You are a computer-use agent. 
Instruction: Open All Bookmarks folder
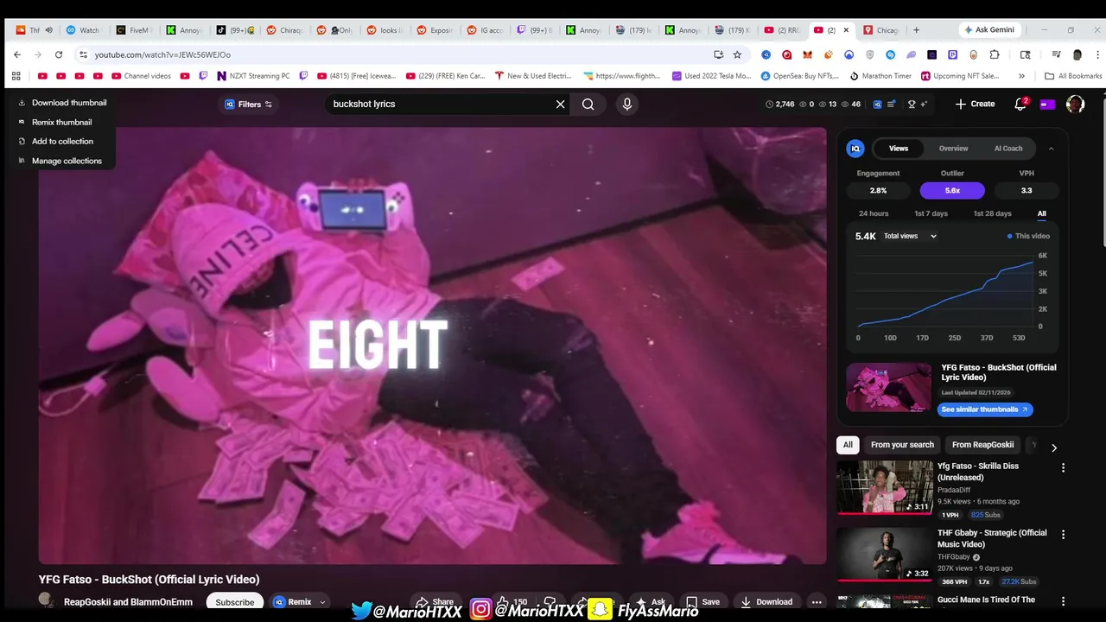[1073, 76]
